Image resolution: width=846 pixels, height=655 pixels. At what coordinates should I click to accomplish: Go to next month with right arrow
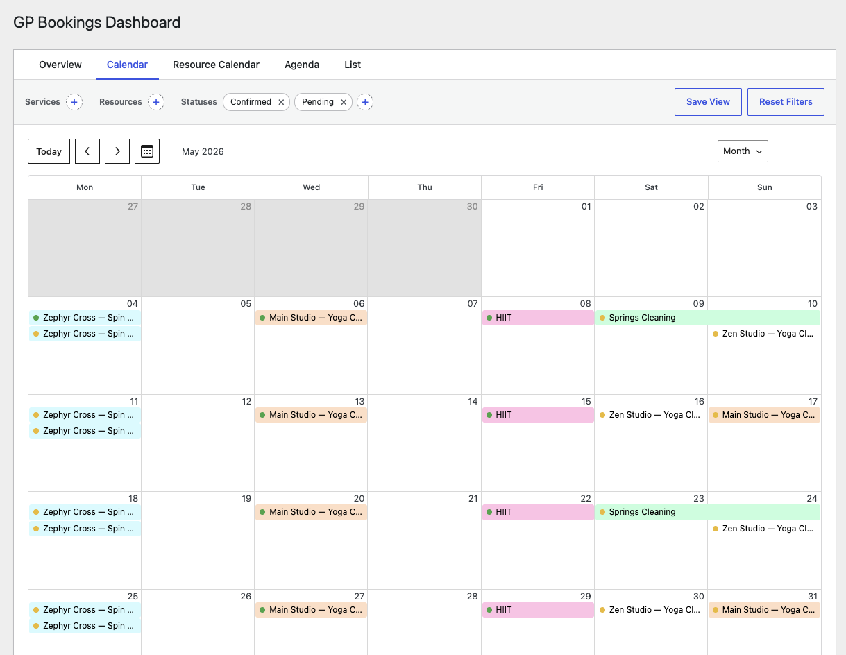point(117,151)
